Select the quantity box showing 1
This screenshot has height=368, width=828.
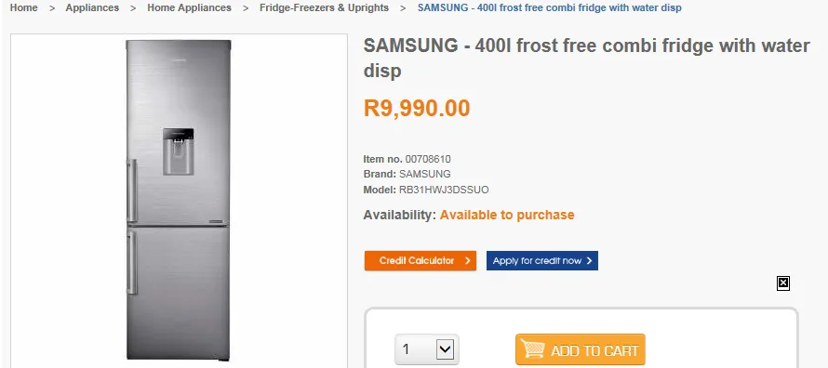[427, 349]
